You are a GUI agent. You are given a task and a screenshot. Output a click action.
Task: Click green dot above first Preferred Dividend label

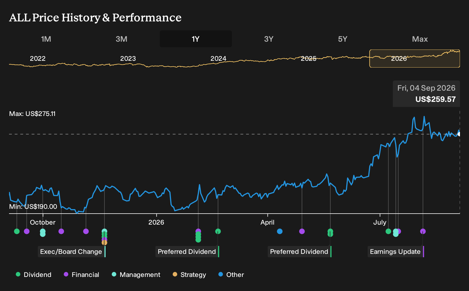[x=218, y=231]
